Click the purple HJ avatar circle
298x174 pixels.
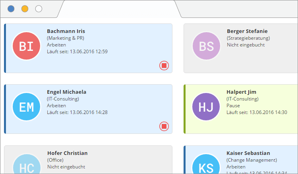click(x=206, y=107)
